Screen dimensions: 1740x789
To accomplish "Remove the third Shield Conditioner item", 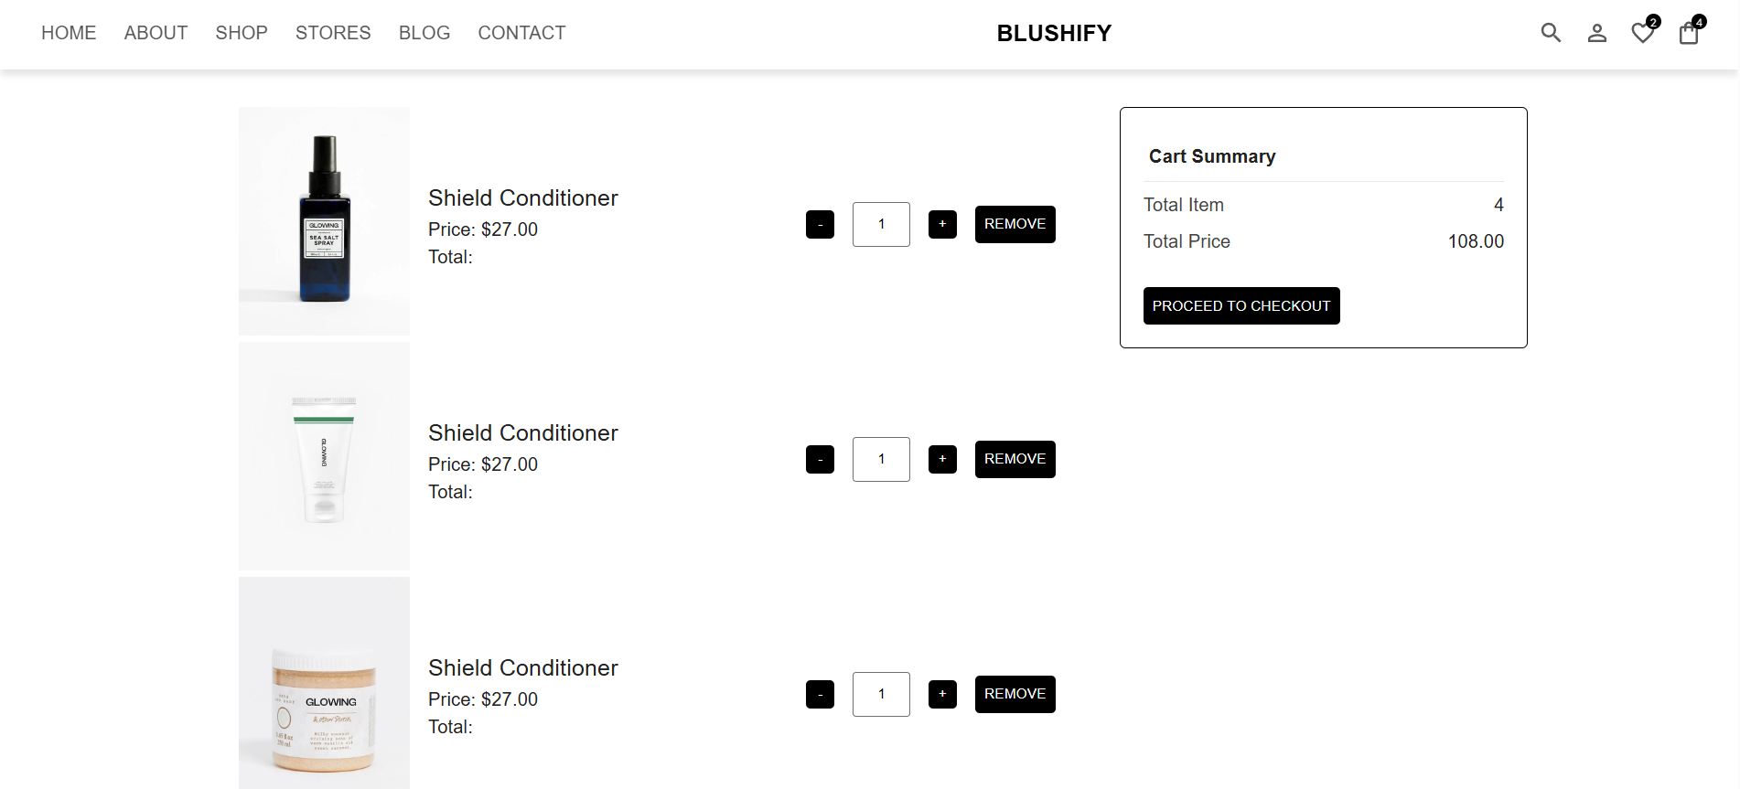I will pyautogui.click(x=1015, y=694).
